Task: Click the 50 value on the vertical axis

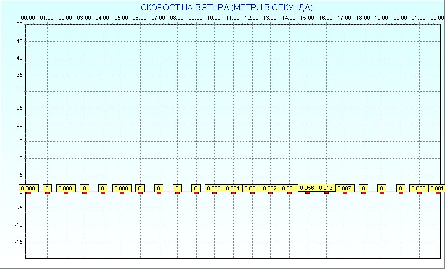Action: pos(19,24)
